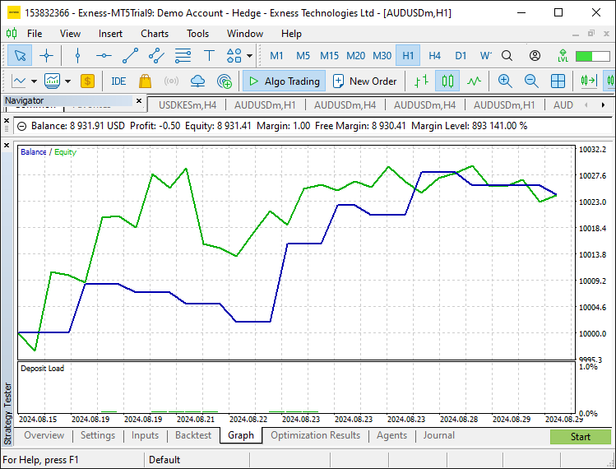616x469 pixels.
Task: Open the user account profile icon
Action: pyautogui.click(x=535, y=55)
